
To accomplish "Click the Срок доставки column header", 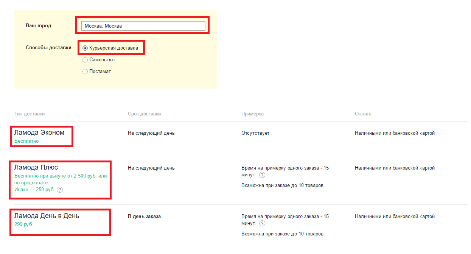I will pyautogui.click(x=144, y=114).
